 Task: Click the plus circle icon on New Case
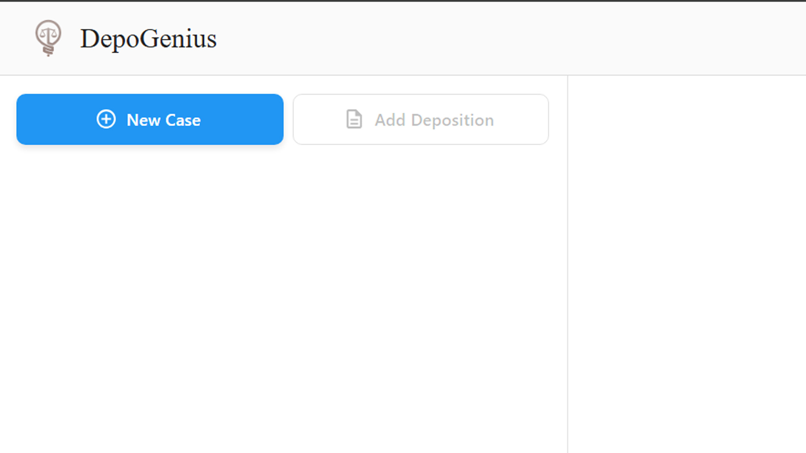coord(106,120)
